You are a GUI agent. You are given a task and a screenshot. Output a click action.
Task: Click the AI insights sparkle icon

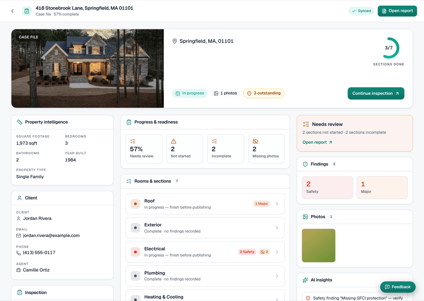(305, 280)
